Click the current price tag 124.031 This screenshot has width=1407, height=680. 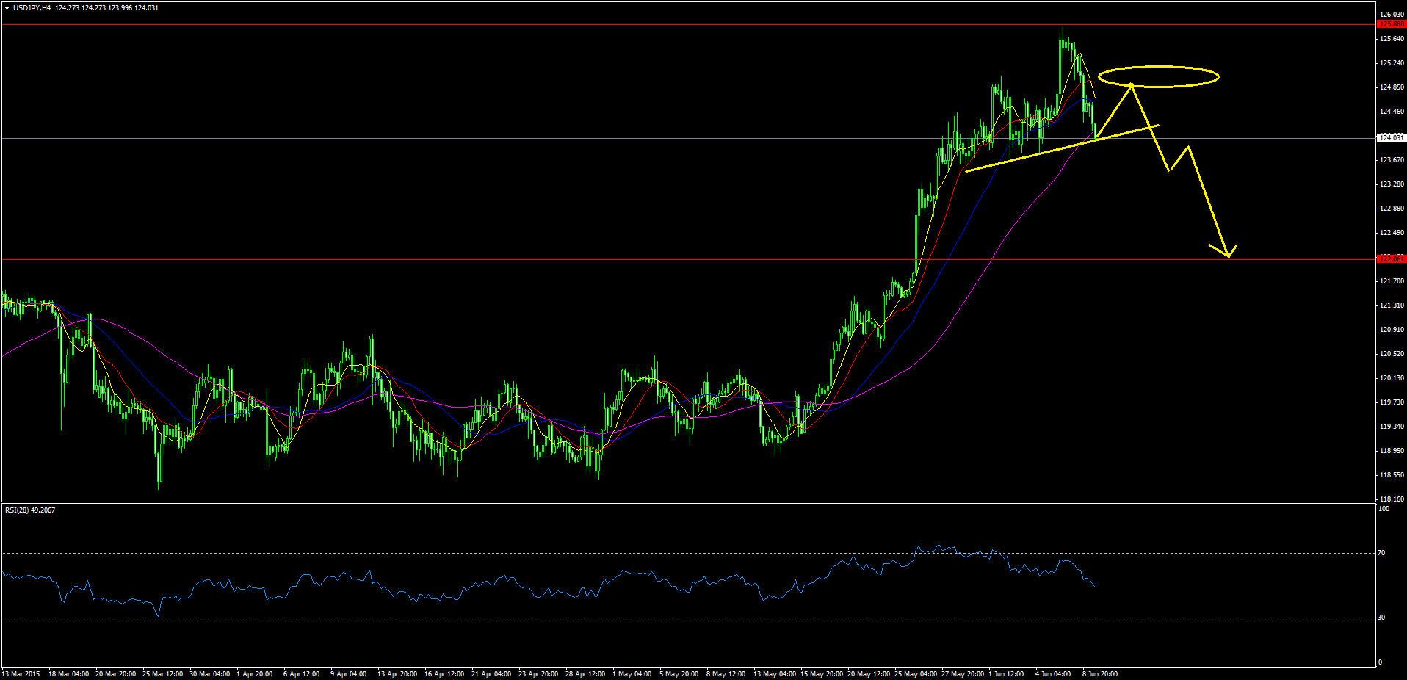point(1392,137)
